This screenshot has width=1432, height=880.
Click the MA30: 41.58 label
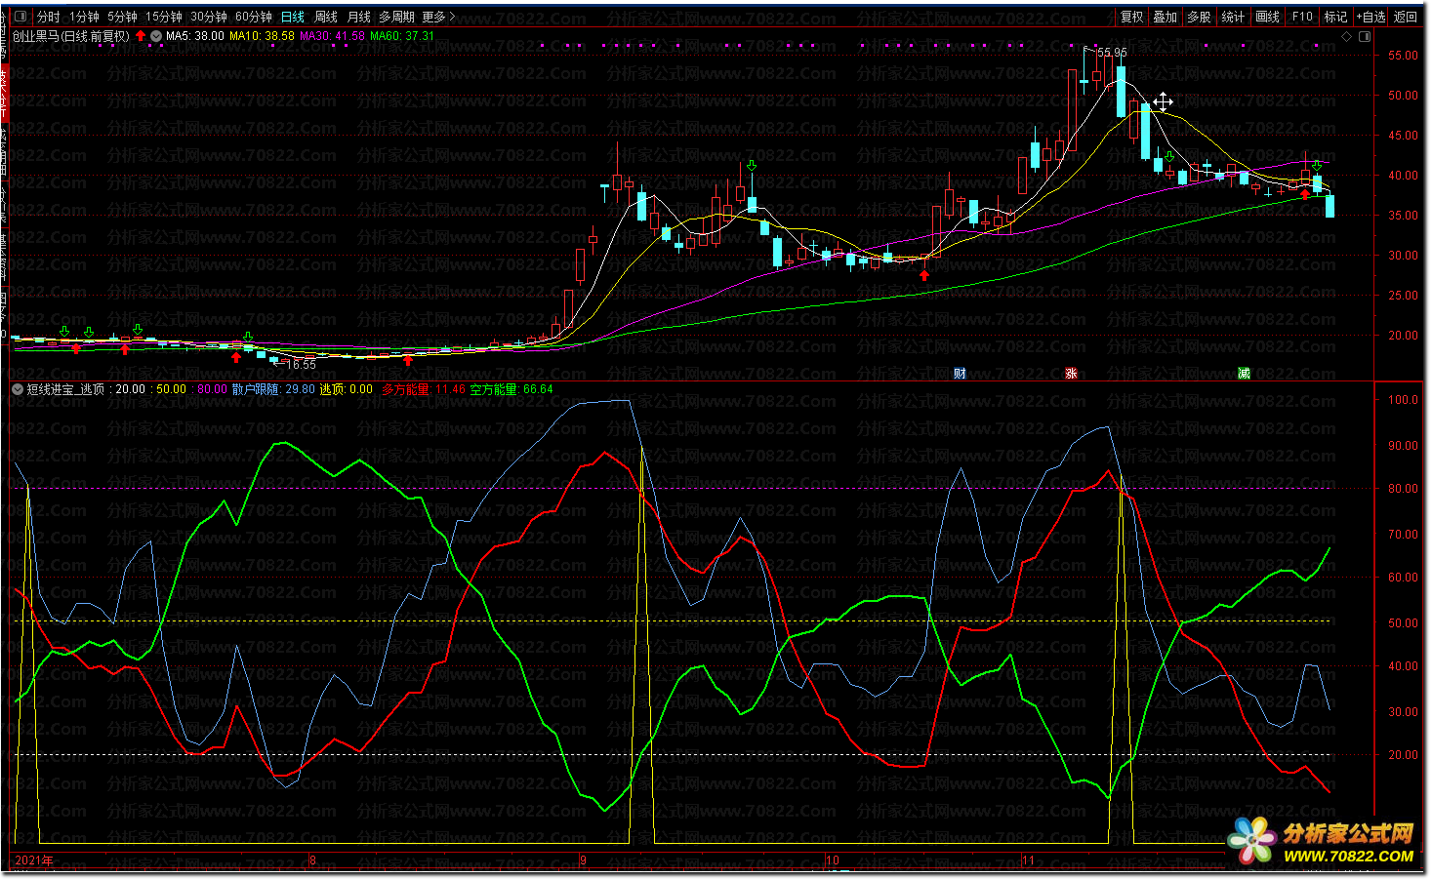coord(332,36)
